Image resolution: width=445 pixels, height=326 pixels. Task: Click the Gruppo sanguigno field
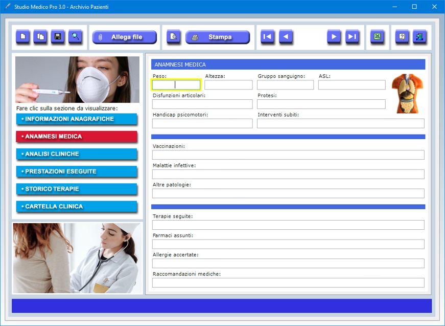(x=285, y=84)
